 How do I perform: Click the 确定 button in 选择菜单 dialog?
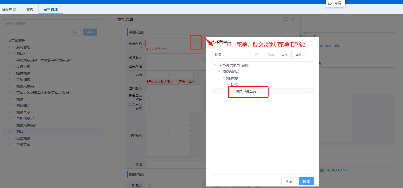(306, 181)
